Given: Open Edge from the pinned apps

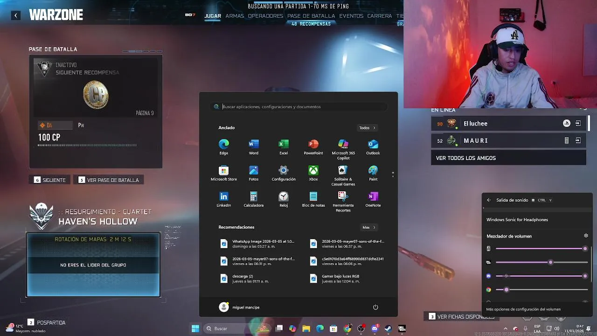Looking at the screenshot, I should tap(224, 147).
